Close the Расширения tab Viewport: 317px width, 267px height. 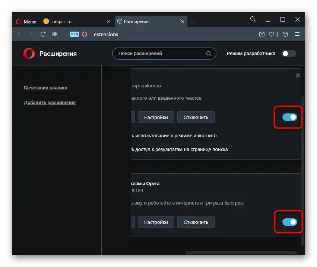pos(182,22)
